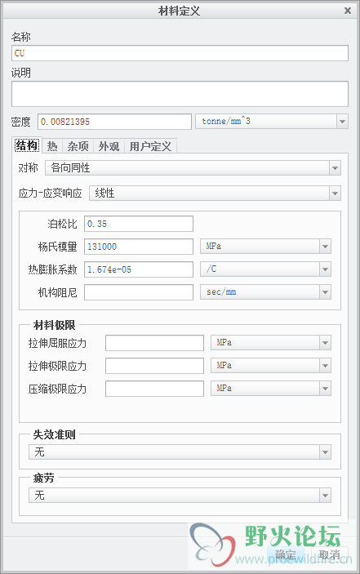Open the 用户定义 tab

coord(150,146)
